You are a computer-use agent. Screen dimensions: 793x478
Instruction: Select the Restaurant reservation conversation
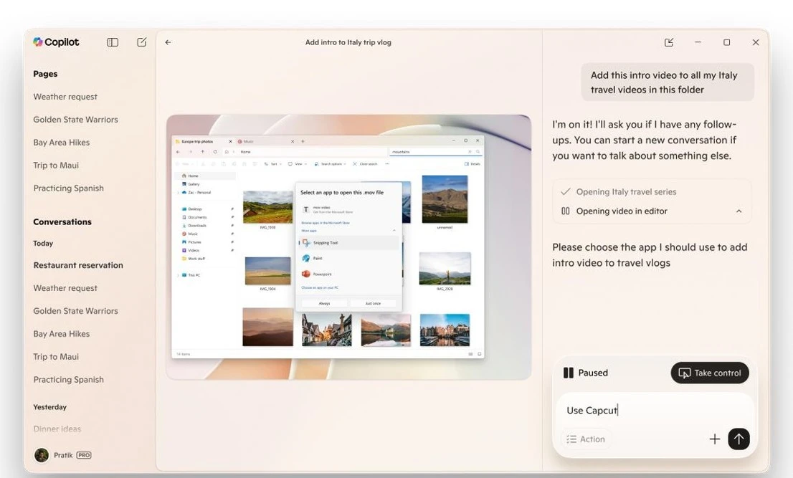pyautogui.click(x=78, y=265)
